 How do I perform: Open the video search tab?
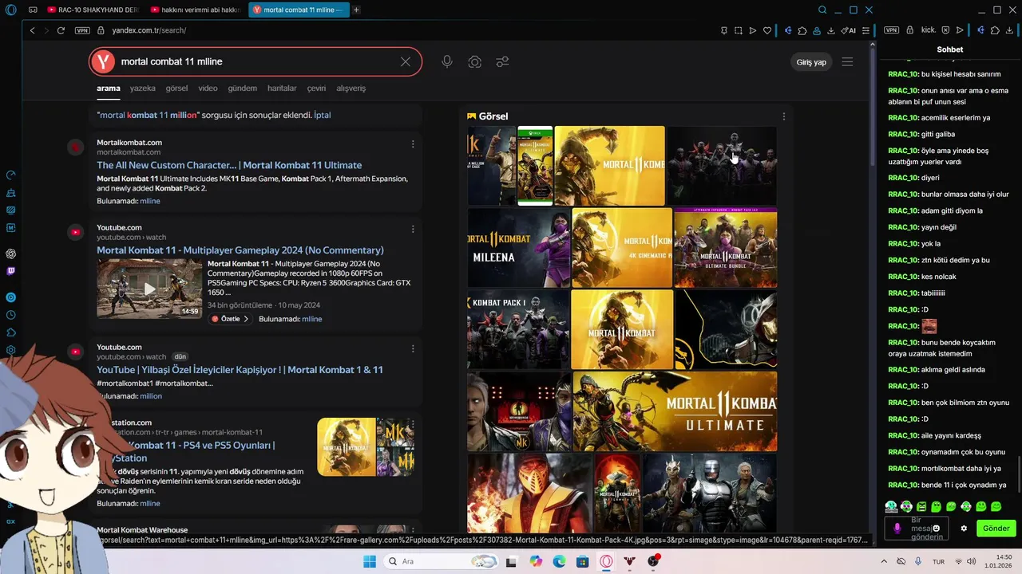coord(208,88)
